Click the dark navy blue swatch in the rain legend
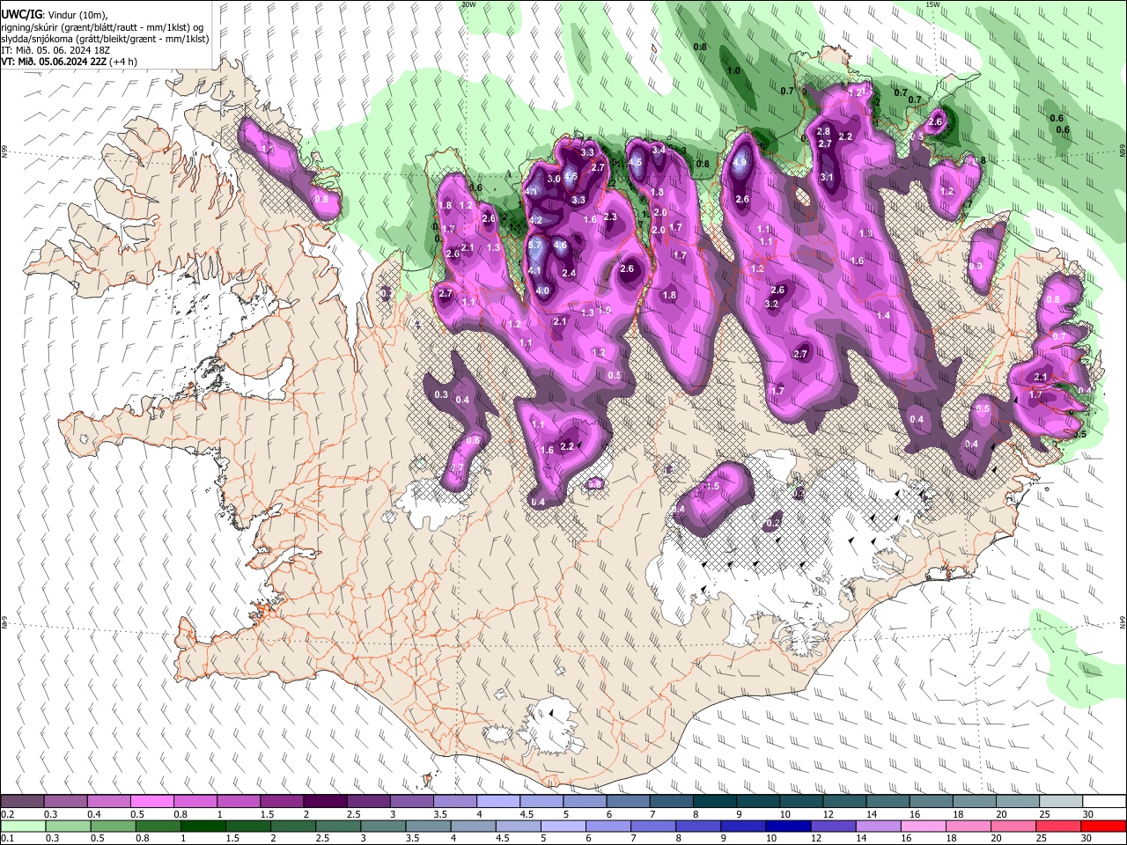Viewport: 1127px width, 845px height. [x=787, y=826]
